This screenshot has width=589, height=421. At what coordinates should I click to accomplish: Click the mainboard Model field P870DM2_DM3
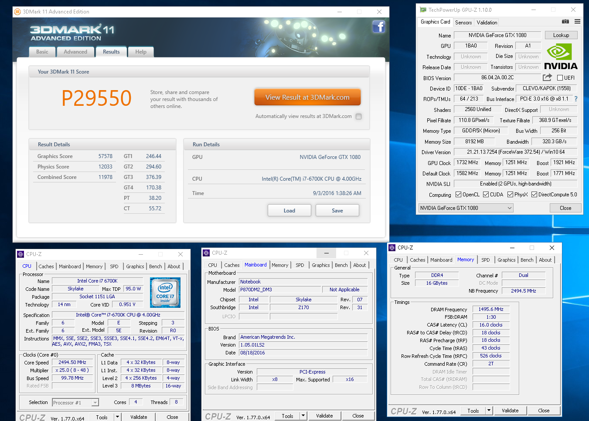pos(280,290)
